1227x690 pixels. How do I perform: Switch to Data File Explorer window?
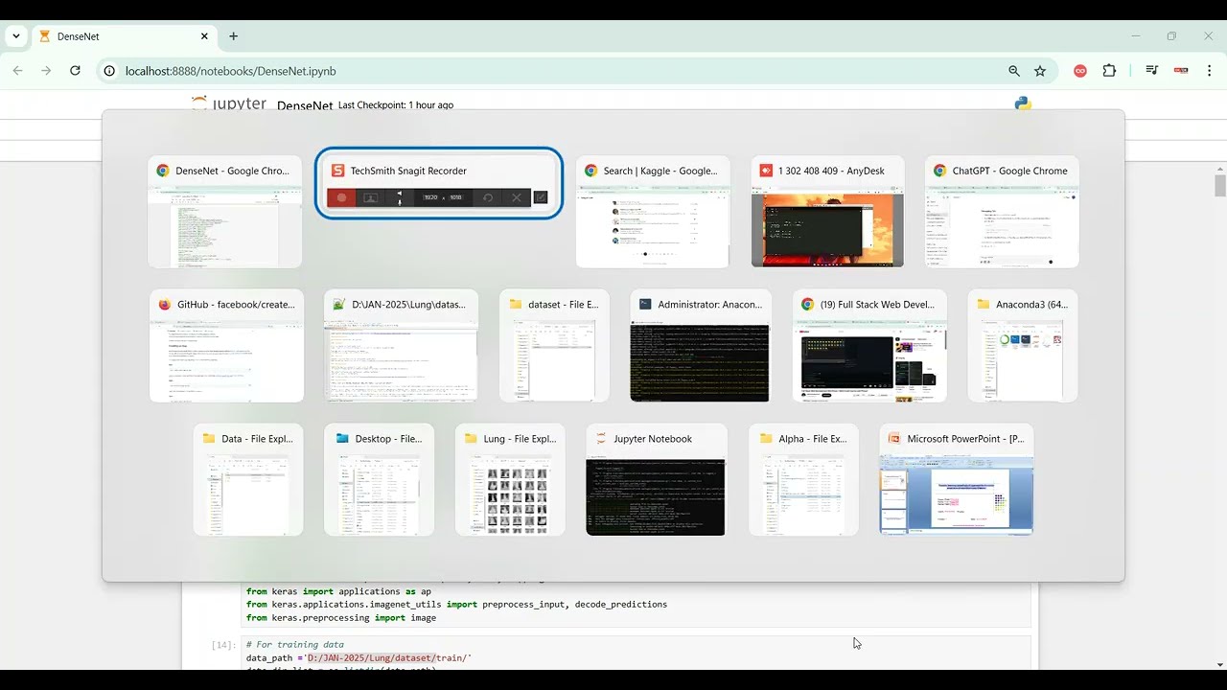coord(248,480)
